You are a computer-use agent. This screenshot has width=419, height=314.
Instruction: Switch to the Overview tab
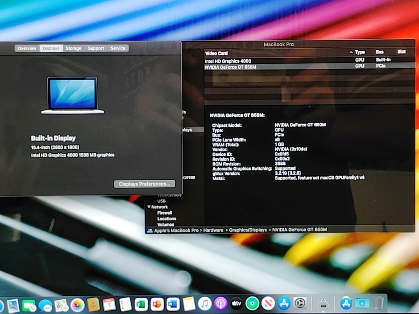27,48
